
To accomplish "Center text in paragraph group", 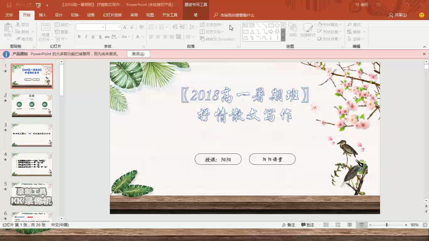I will [x=158, y=37].
